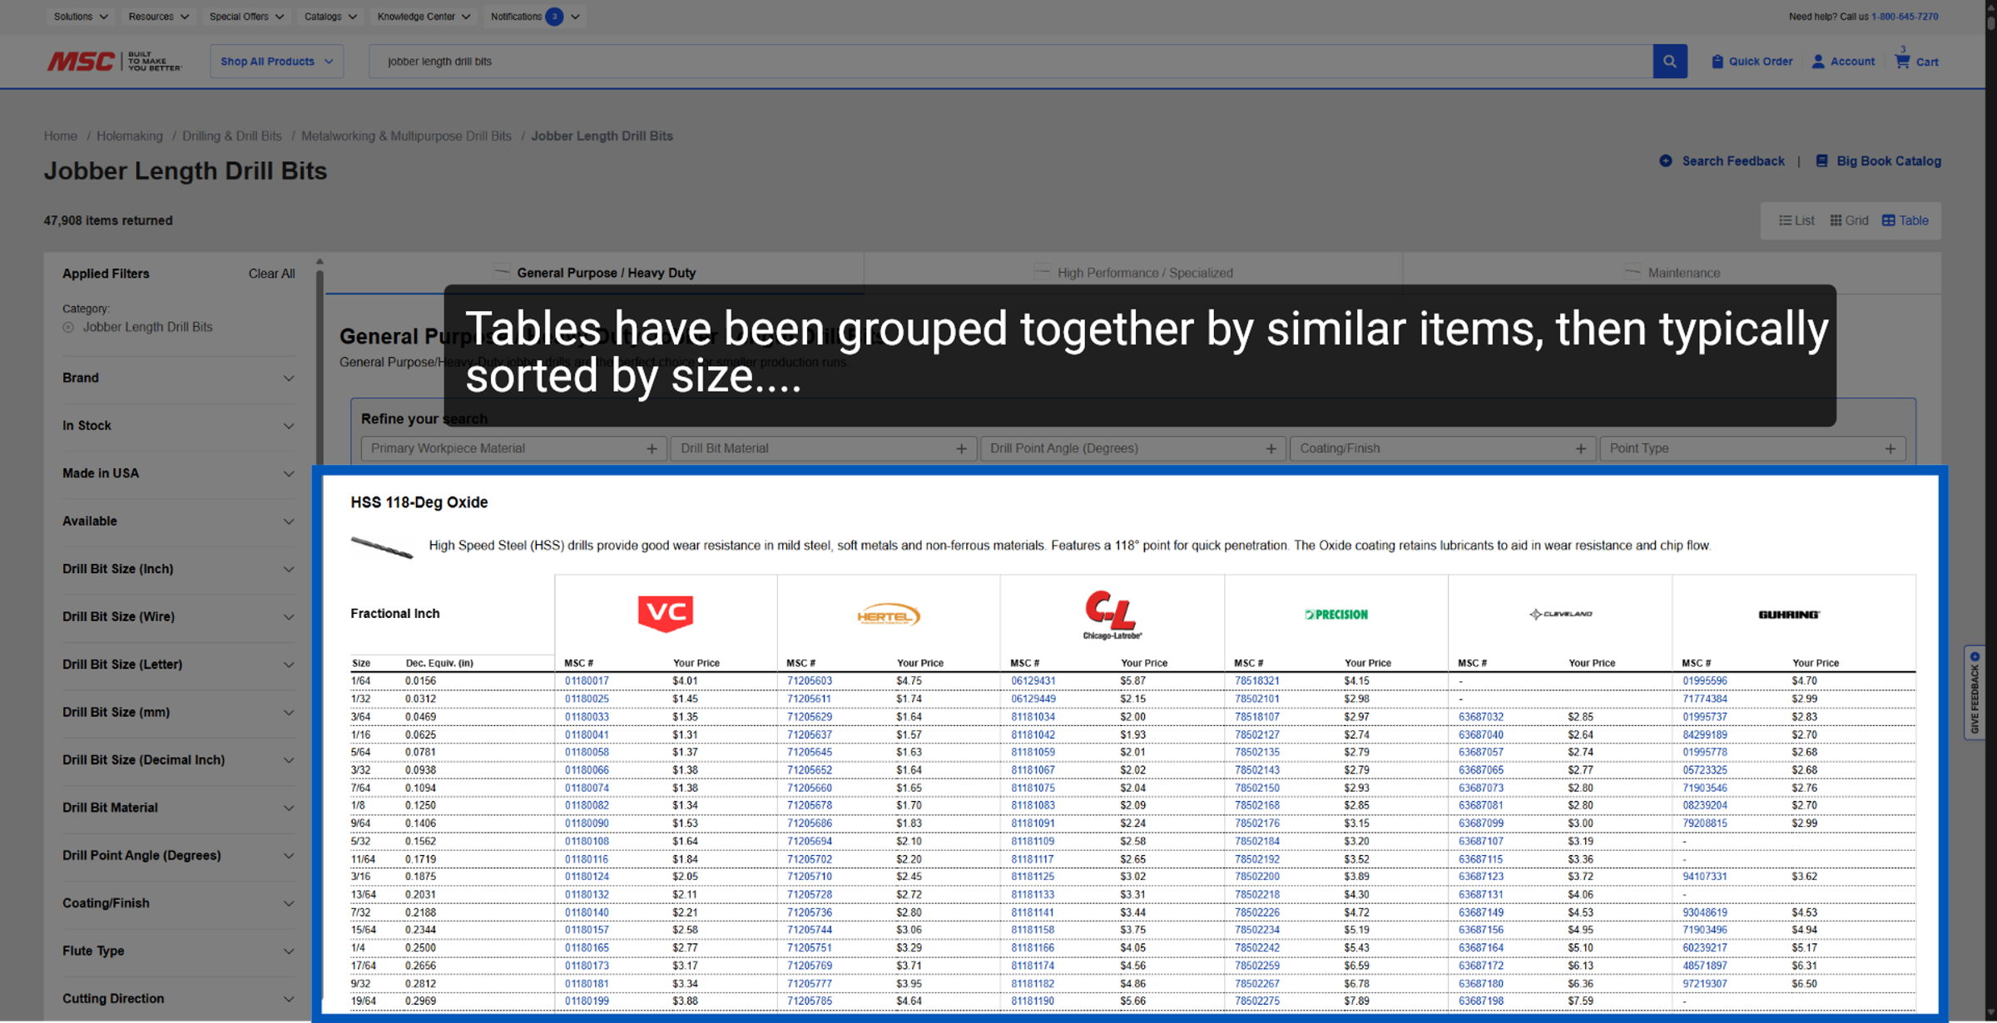Go to Metalworking & Multipurpose Drill Bits breadcrumb
Image resolution: width=1997 pixels, height=1023 pixels.
[x=406, y=136]
